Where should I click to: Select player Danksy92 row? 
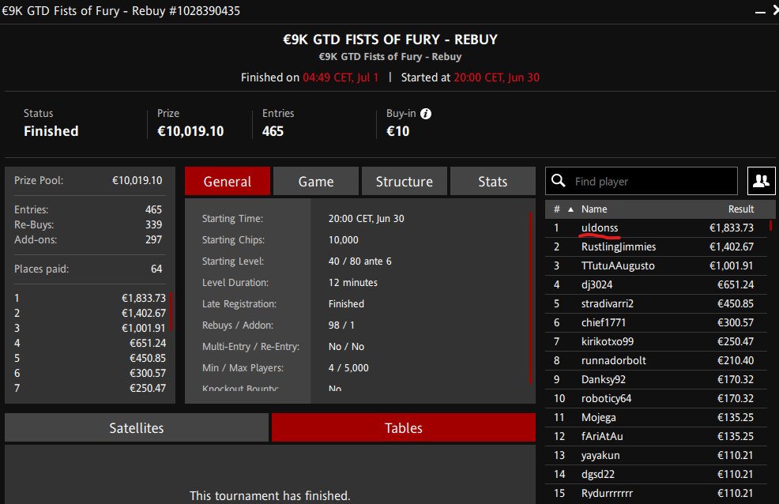tap(656, 379)
